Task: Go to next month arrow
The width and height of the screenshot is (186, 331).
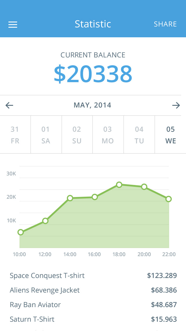Action: tap(176, 105)
